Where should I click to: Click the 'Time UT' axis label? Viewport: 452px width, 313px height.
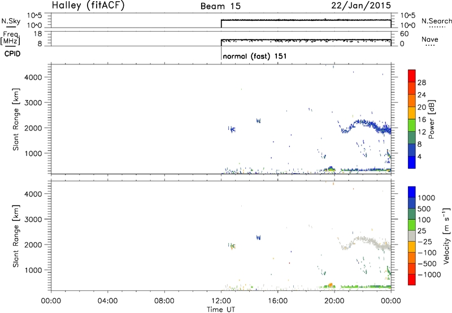point(221,310)
